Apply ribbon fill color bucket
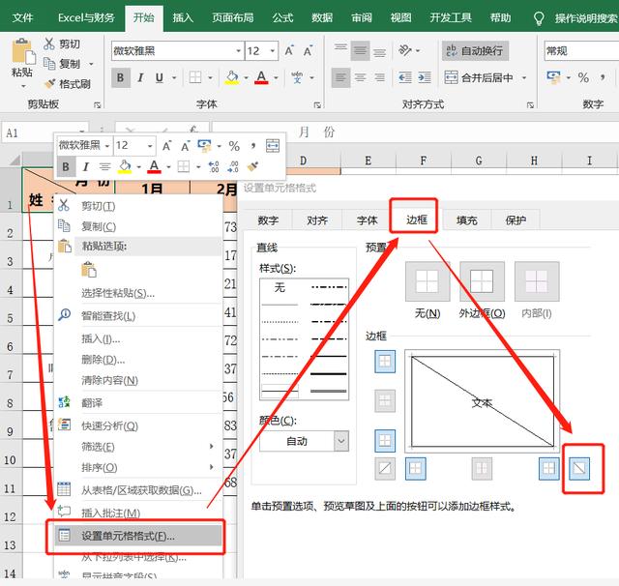The width and height of the screenshot is (619, 586). tap(232, 77)
